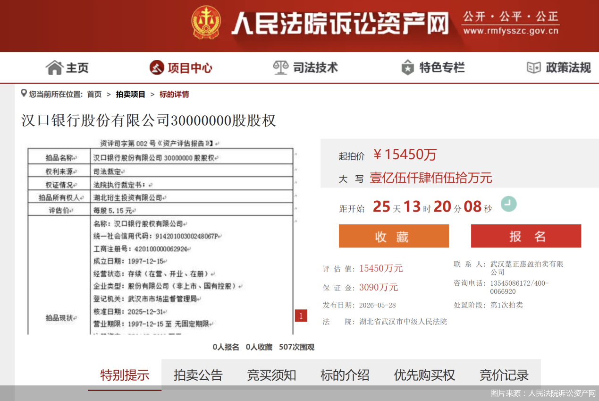Go to 首页 in the breadcrumb
The image size is (599, 401).
coord(94,94)
